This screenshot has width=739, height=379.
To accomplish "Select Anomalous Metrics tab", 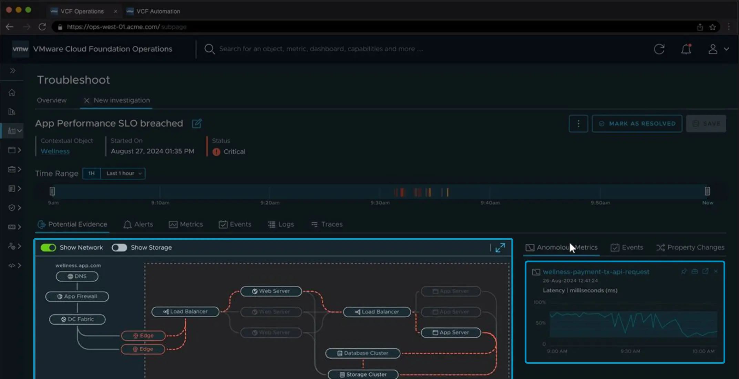I will 562,248.
